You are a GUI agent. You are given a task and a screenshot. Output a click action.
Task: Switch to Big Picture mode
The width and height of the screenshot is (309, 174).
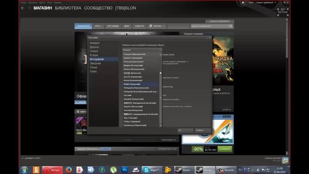(283, 12)
